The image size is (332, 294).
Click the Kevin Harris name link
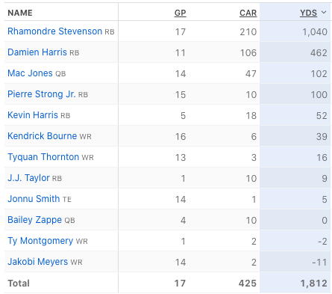(33, 115)
